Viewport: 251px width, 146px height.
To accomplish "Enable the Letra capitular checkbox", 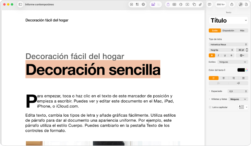I will point(210,107).
